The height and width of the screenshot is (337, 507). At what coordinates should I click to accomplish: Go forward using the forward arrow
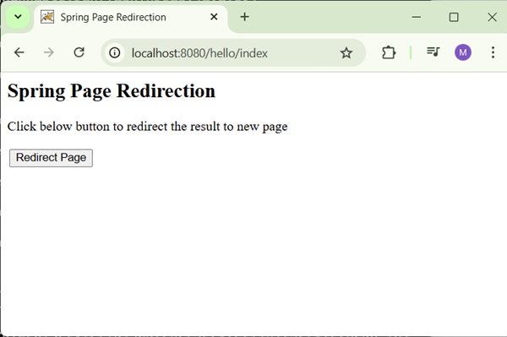pyautogui.click(x=49, y=52)
